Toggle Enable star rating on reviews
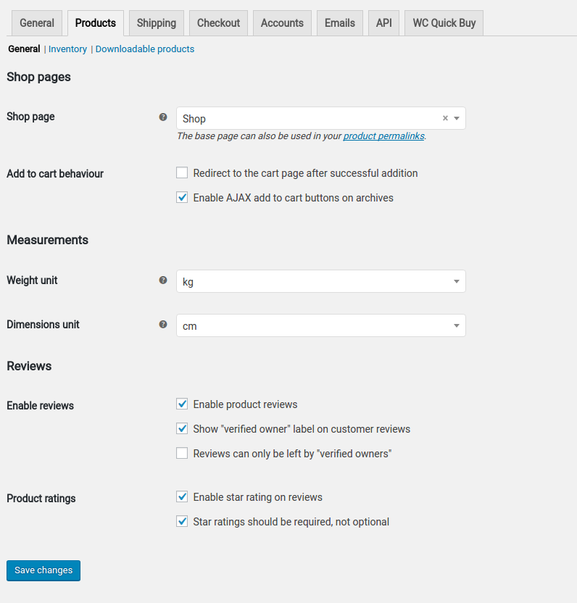The height and width of the screenshot is (603, 577). (x=182, y=497)
